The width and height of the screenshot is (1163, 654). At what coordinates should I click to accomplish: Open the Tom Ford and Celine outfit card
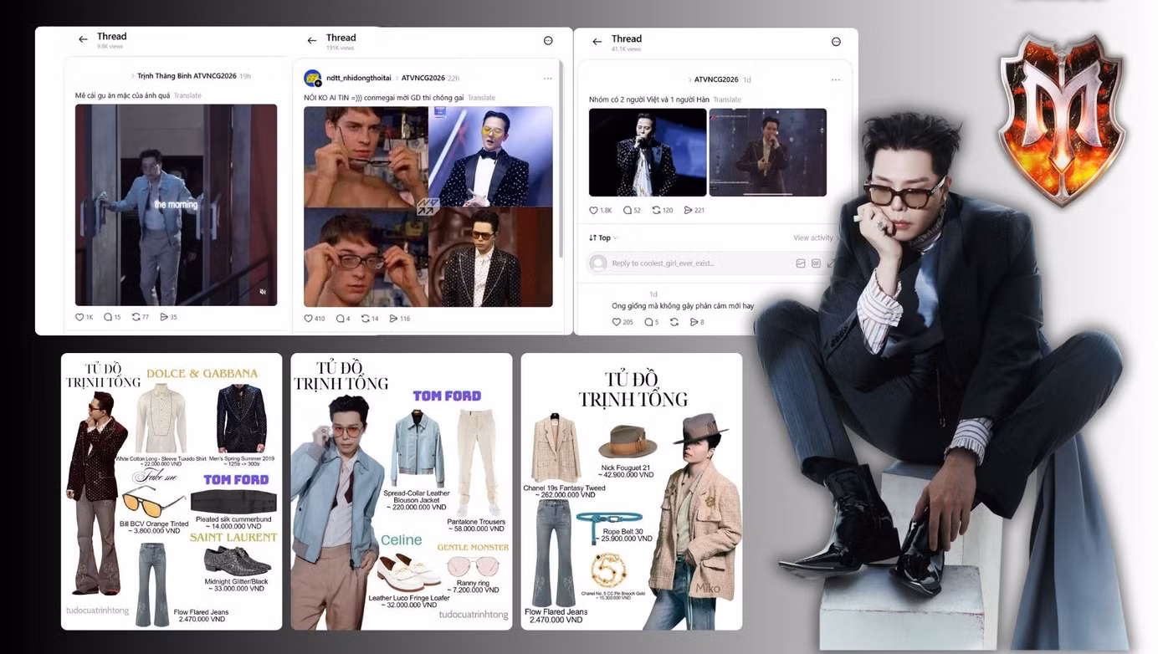[402, 492]
